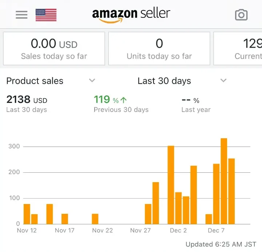Open the Units today so far card
The height and width of the screenshot is (252, 262).
click(159, 48)
